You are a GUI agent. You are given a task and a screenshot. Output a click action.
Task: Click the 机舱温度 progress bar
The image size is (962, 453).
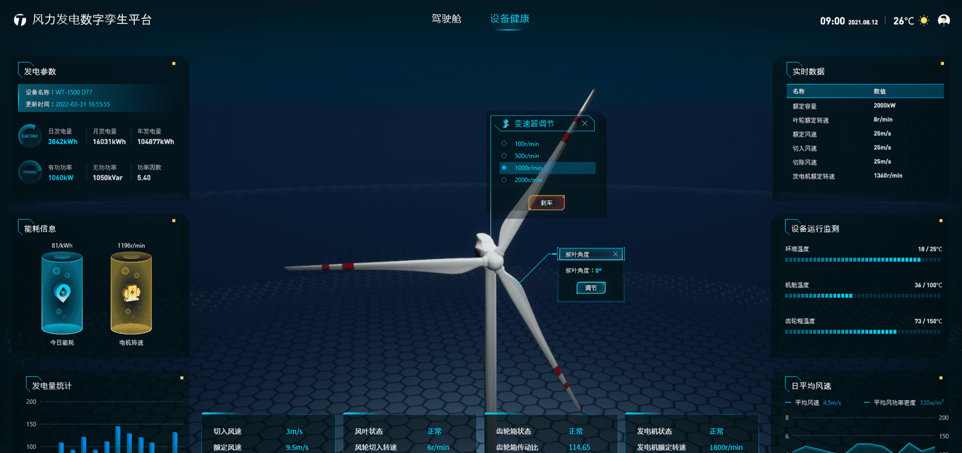(863, 295)
